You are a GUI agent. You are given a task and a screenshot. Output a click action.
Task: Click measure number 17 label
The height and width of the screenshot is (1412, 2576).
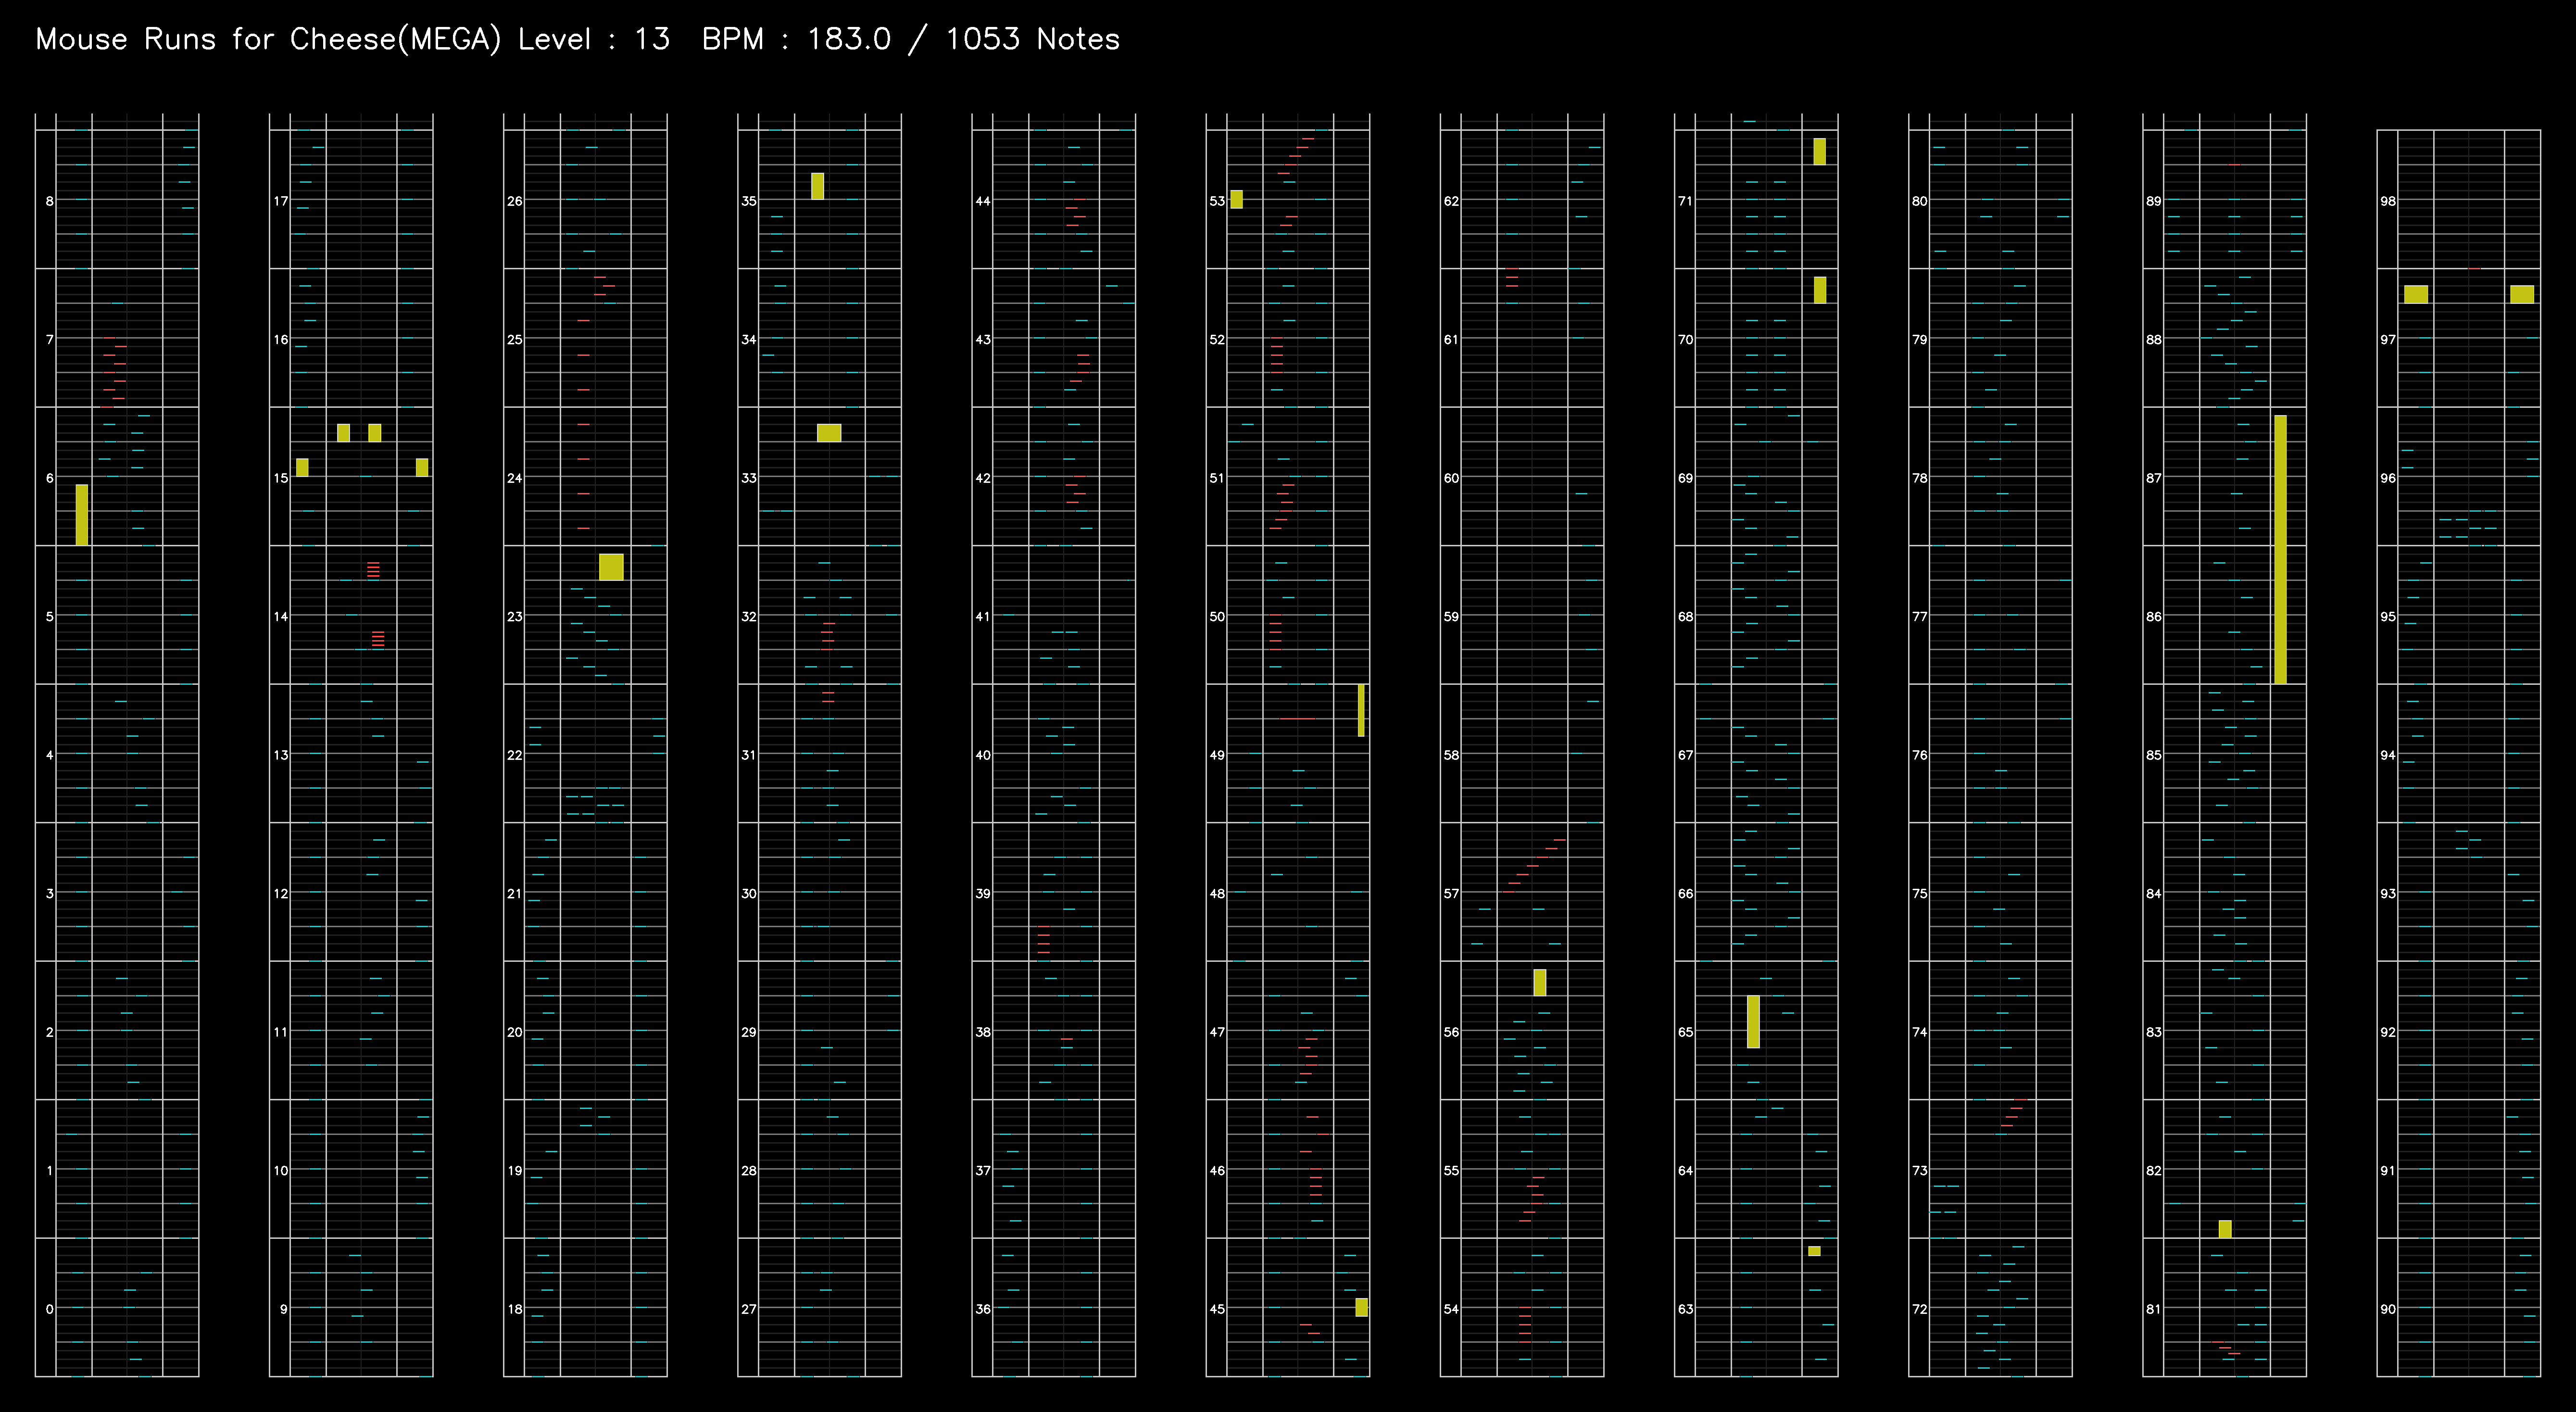(x=281, y=201)
